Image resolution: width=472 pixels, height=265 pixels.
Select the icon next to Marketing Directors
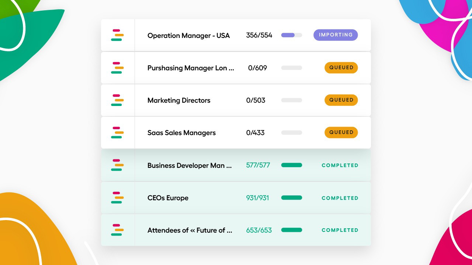coord(117,100)
